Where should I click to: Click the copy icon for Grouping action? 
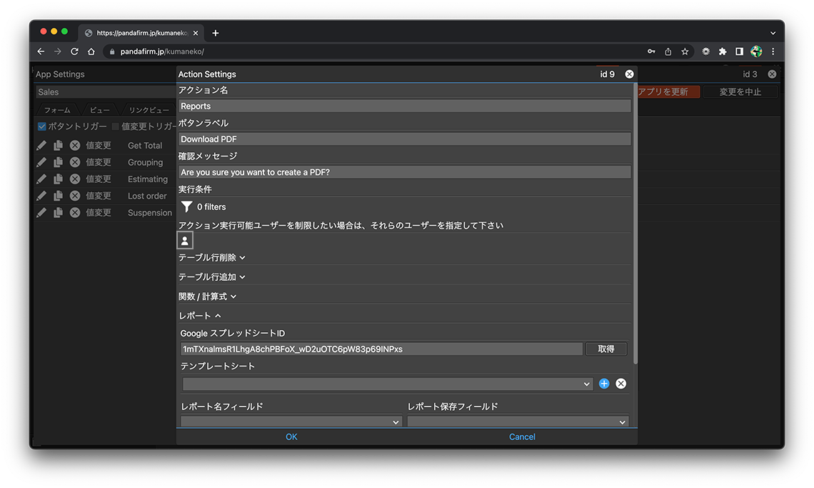pyautogui.click(x=58, y=162)
